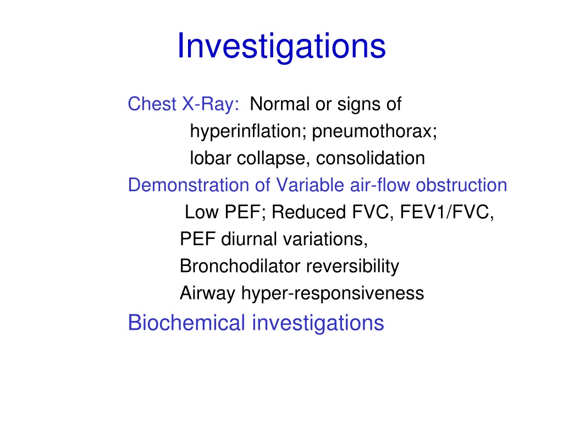Click the 'PEF diurnal variations,' line
This screenshot has height=422, width=563.
(274, 240)
